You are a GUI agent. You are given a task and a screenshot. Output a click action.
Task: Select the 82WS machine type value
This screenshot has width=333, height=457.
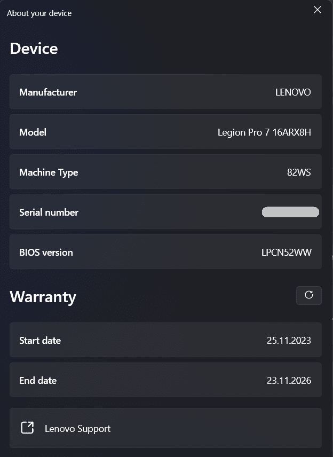(299, 172)
